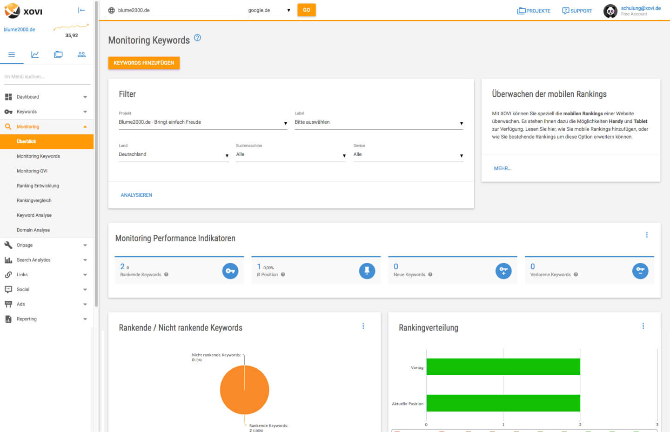670x432 pixels.
Task: Open PROJEKTE in the top bar
Action: tap(534, 11)
